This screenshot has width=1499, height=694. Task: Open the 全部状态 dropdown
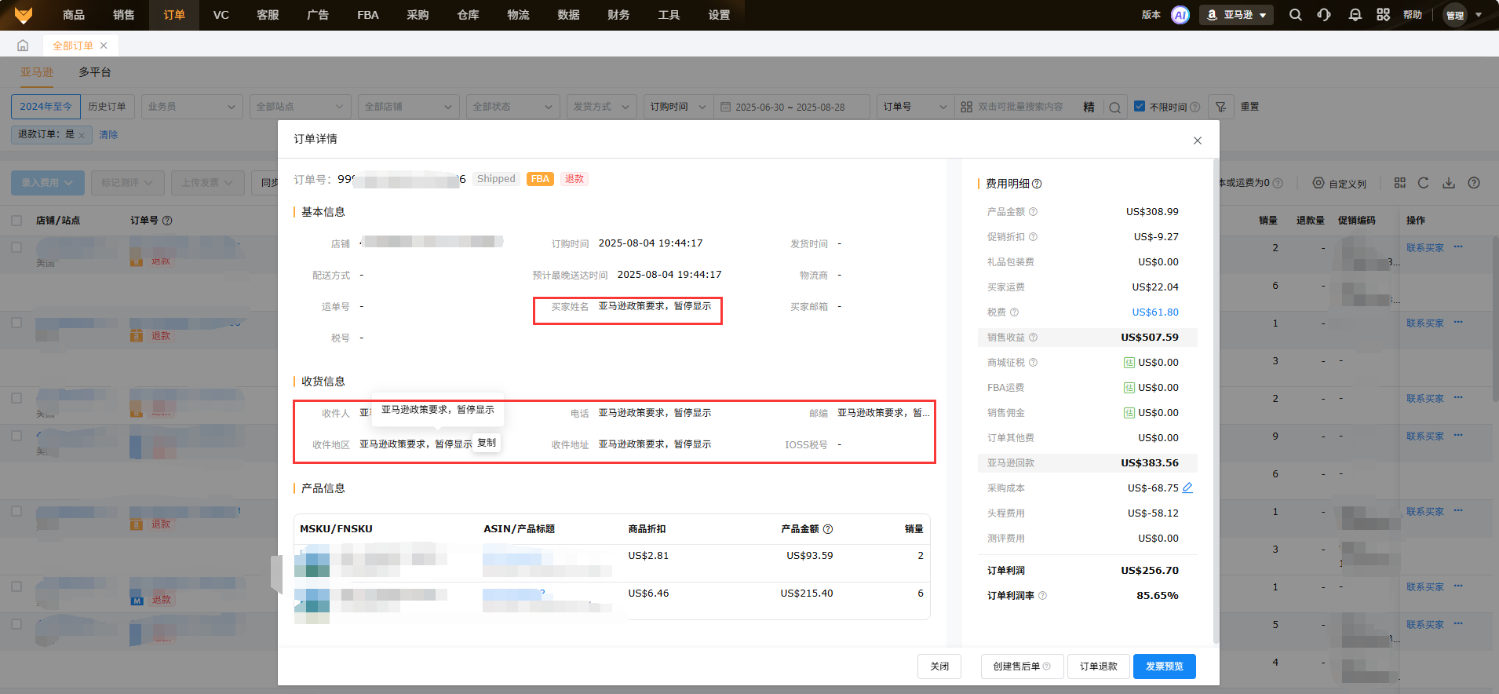tap(512, 107)
